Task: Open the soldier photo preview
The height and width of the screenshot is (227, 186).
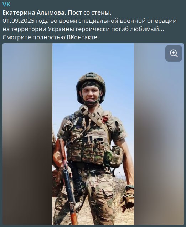Action: [93, 134]
